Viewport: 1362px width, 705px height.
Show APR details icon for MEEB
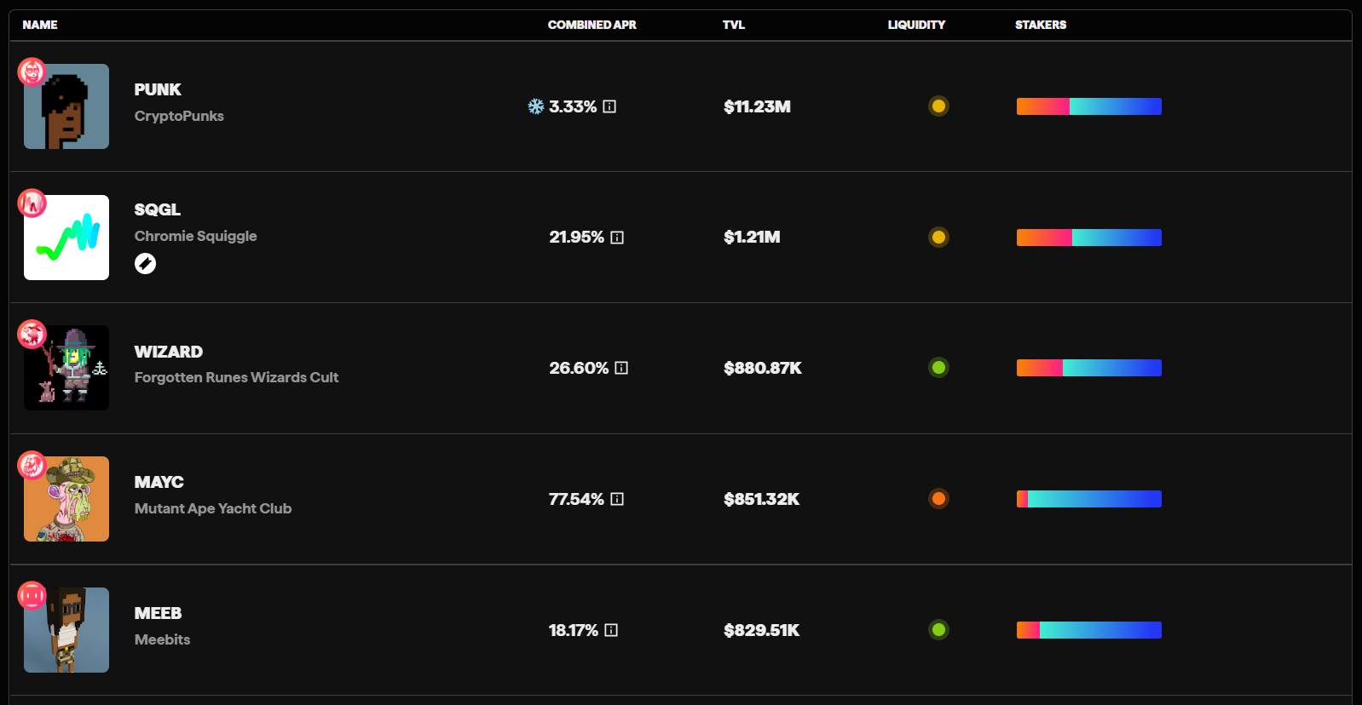(611, 630)
